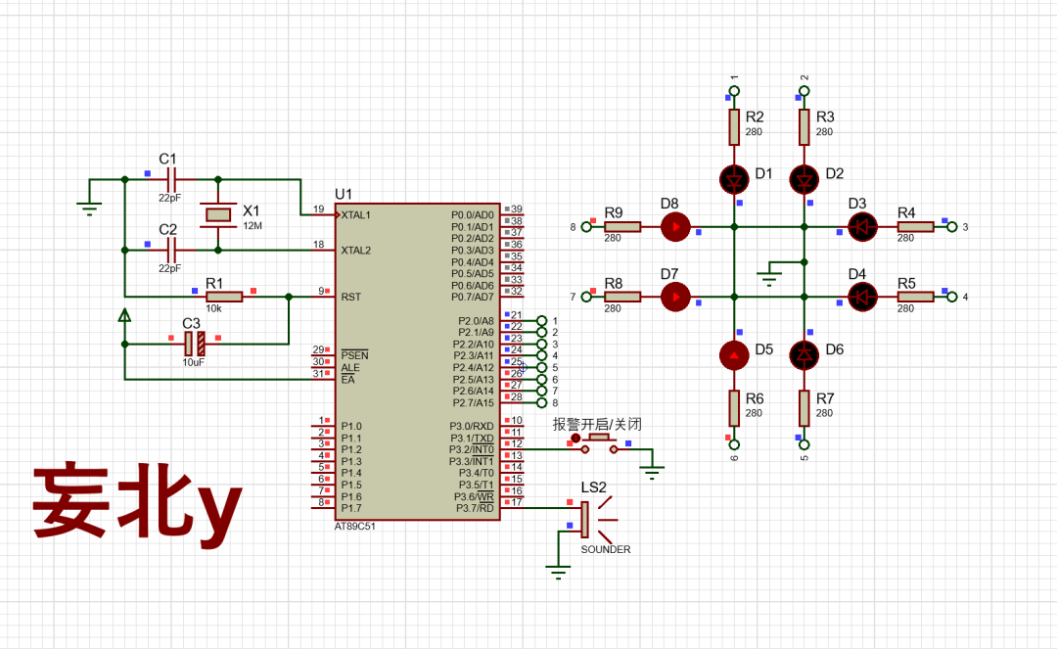The width and height of the screenshot is (1057, 649).
Task: Select resistor R9 symbol
Action: click(622, 227)
